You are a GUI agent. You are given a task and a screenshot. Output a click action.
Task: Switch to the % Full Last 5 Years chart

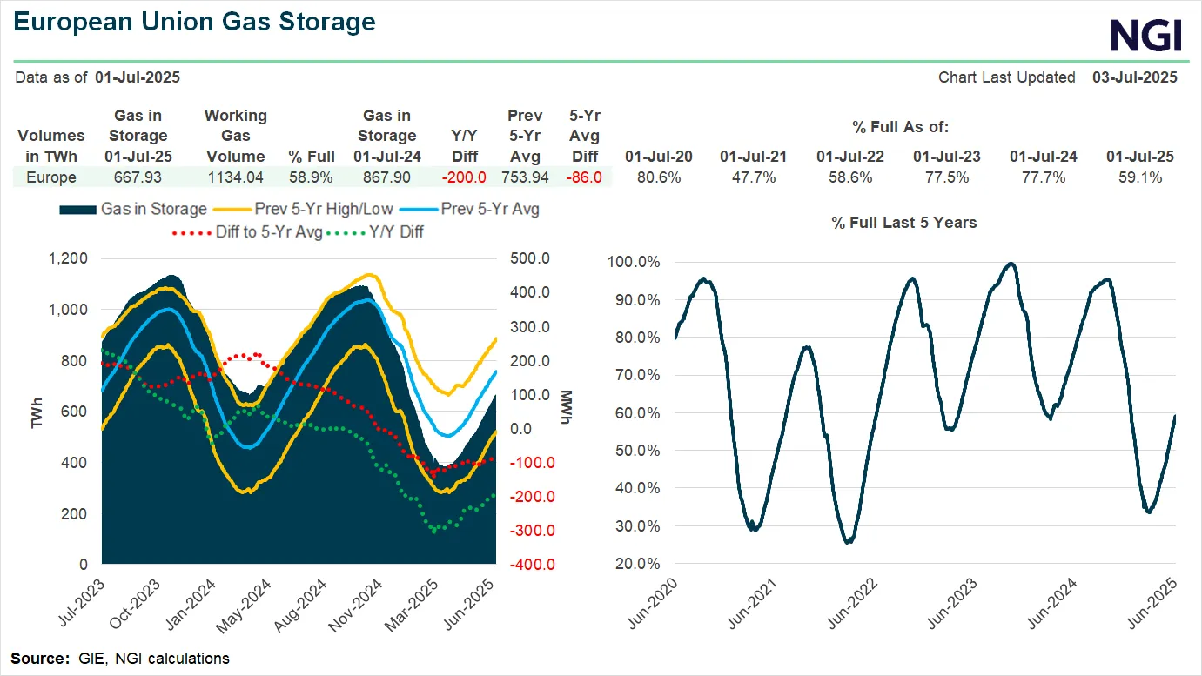tap(902, 223)
